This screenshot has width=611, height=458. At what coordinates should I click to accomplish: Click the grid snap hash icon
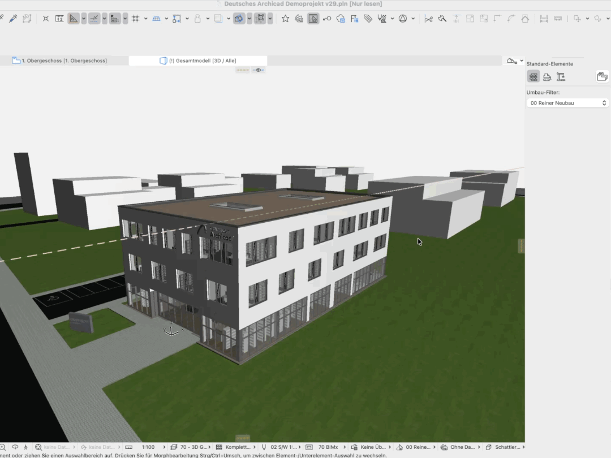click(x=136, y=18)
